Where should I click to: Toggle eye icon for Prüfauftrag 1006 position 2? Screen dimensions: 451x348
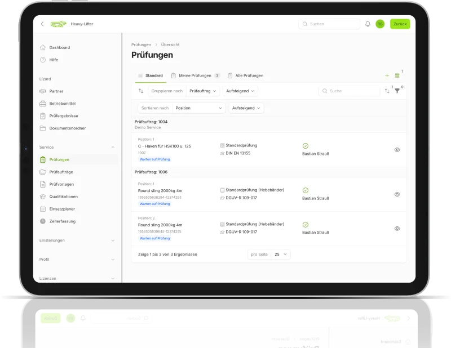pos(397,229)
